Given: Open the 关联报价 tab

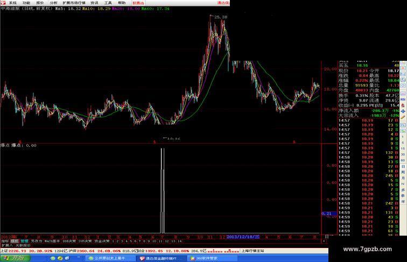Looking at the screenshot, I should (x=23, y=245).
